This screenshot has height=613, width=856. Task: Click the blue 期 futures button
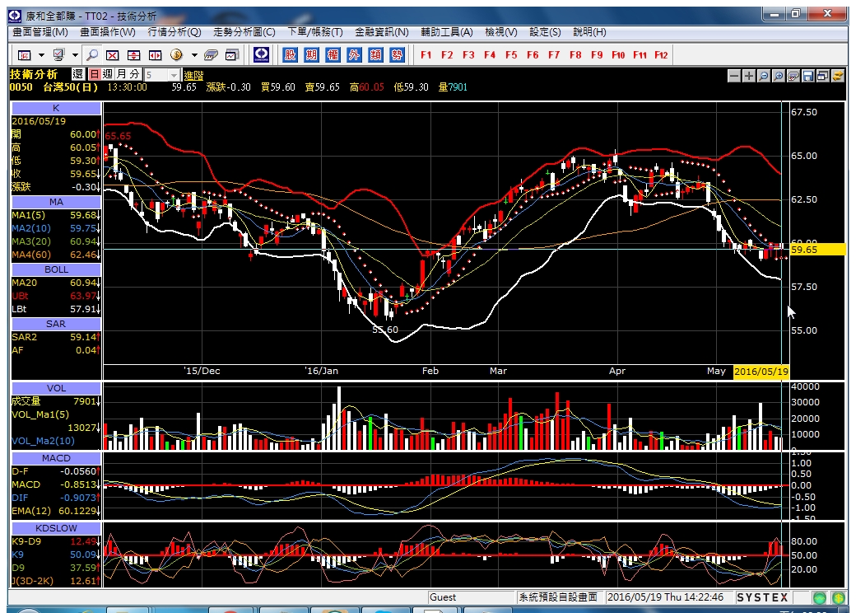coord(312,54)
